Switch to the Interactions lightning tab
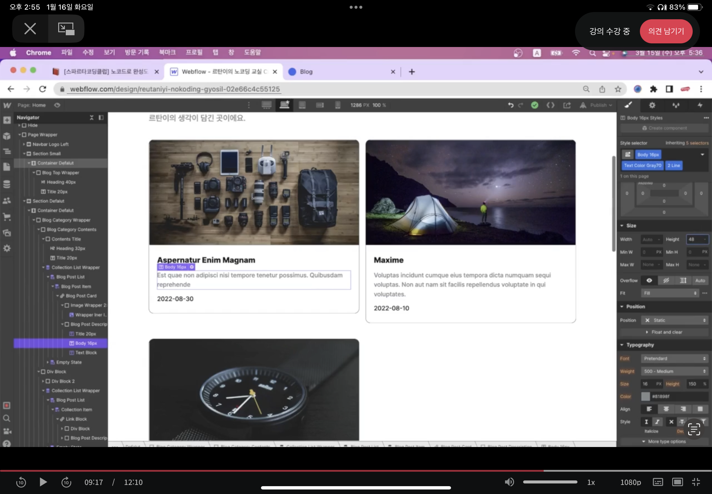Screen dimensions: 712x494 pos(700,105)
